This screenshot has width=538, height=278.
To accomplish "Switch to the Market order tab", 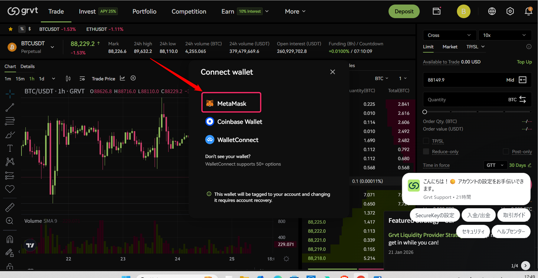I will [450, 47].
